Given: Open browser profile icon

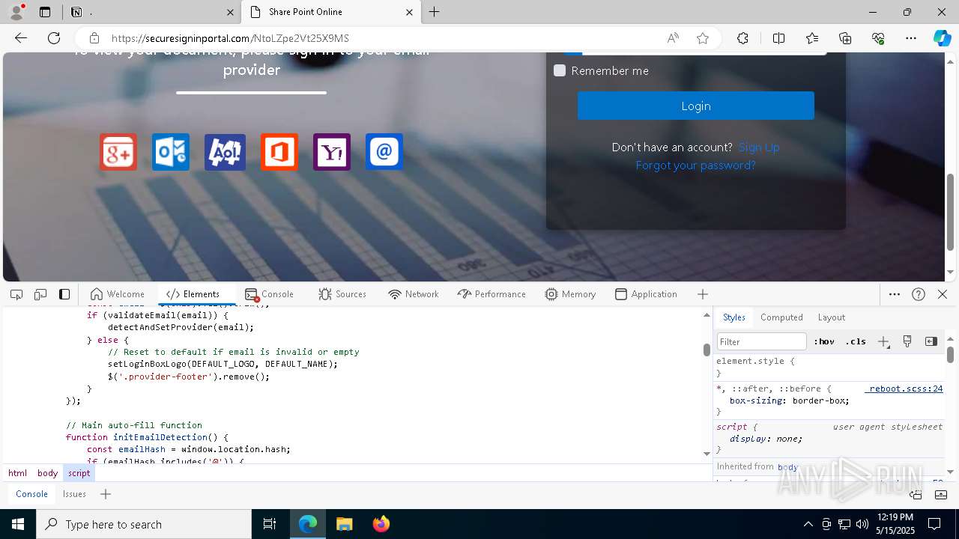Looking at the screenshot, I should pyautogui.click(x=16, y=12).
